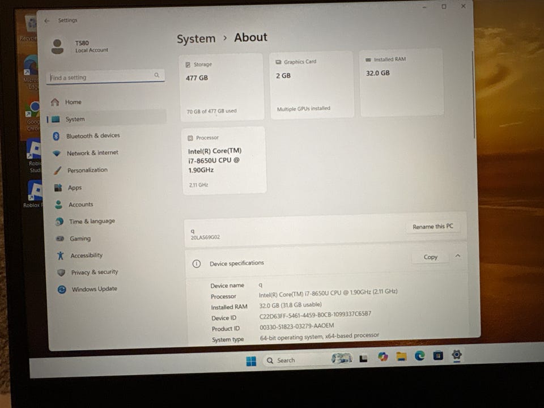Open Task View from the taskbar

click(x=363, y=358)
